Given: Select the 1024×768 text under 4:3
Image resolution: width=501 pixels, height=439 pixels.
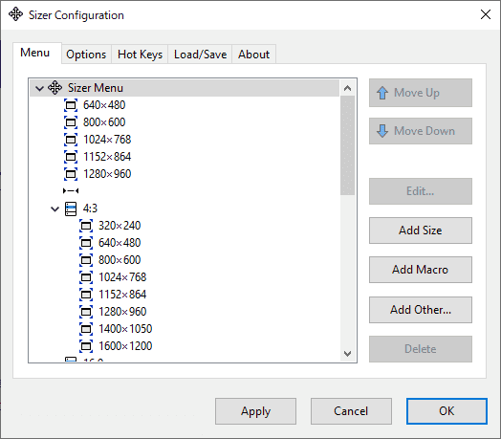Looking at the screenshot, I should coord(122,277).
